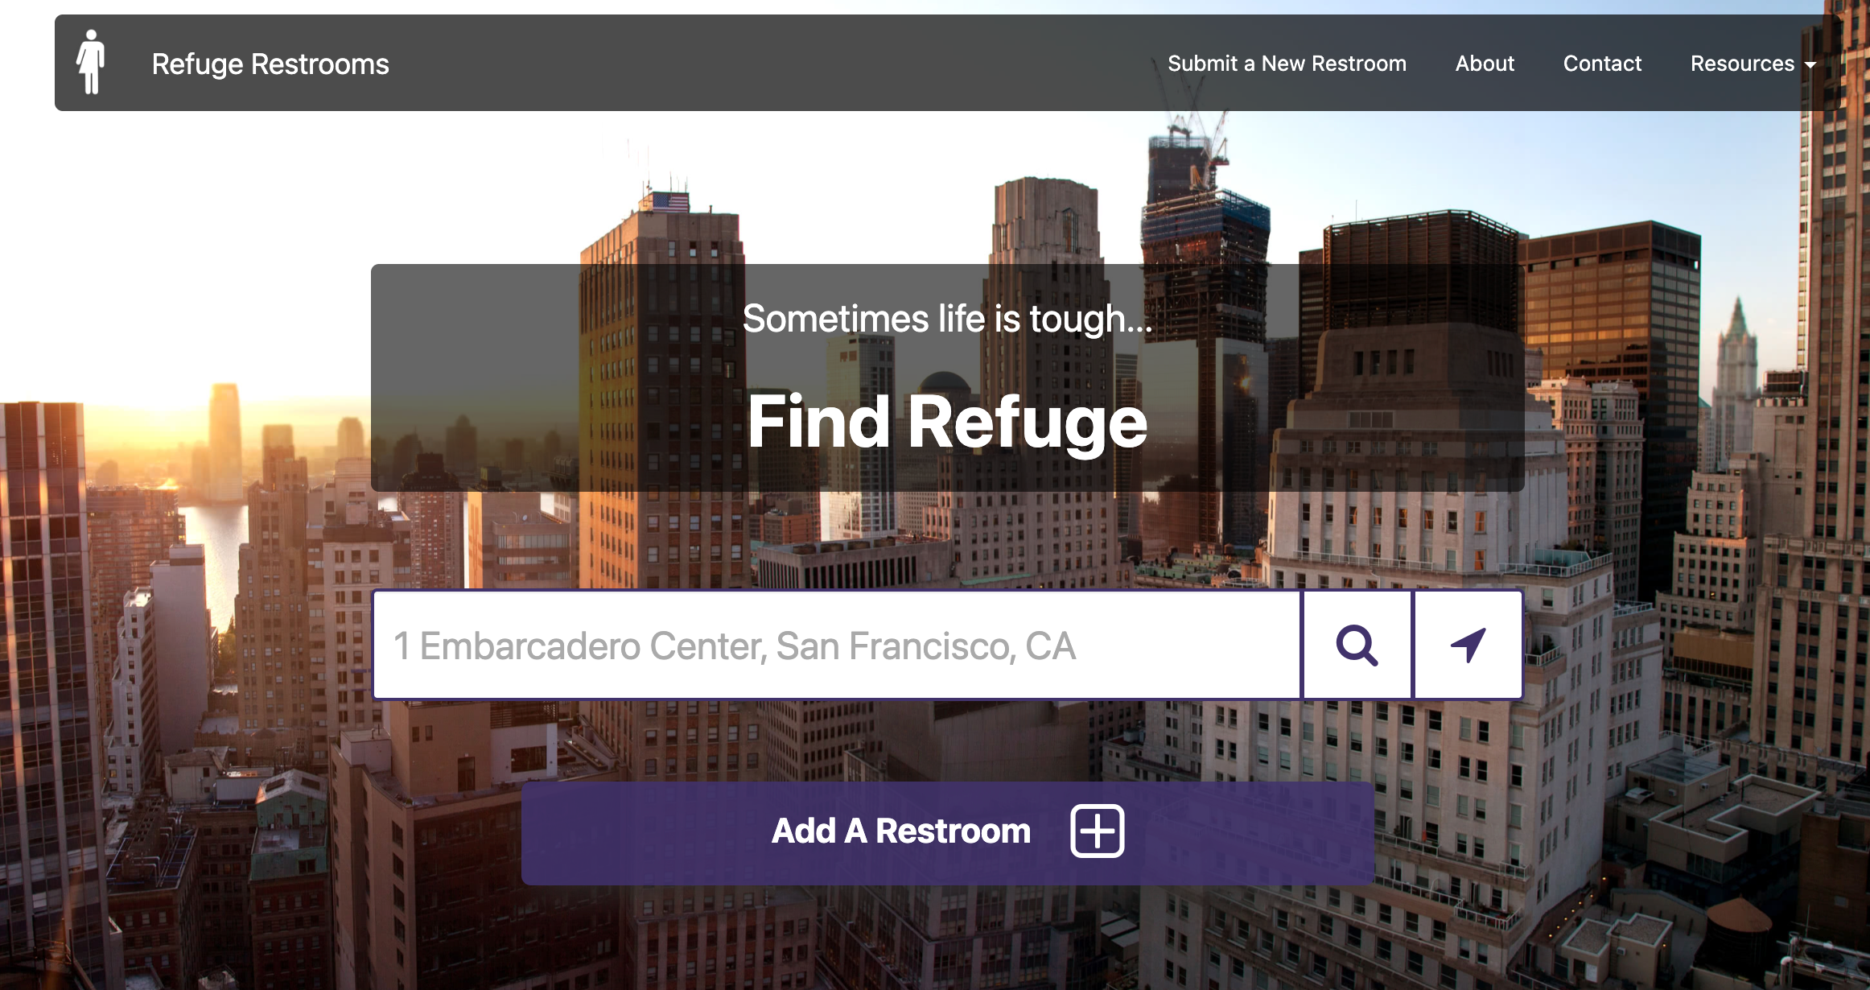Click the Find Refuge heading
Image resolution: width=1870 pixels, height=990 pixels.
click(x=947, y=422)
